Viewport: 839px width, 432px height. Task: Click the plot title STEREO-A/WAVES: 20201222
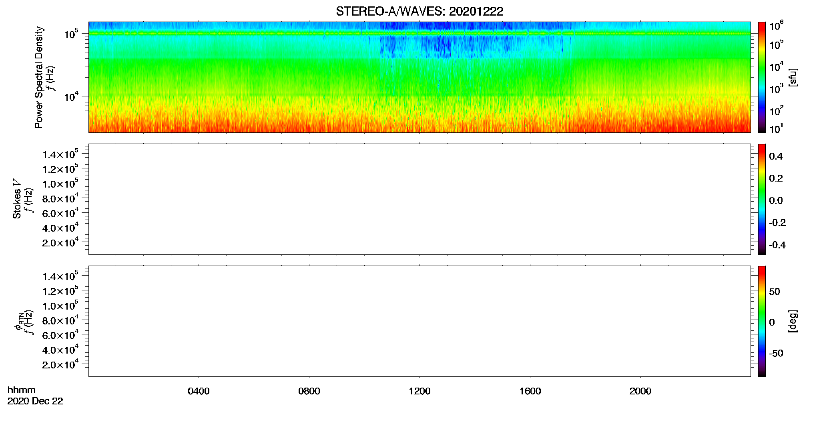pyautogui.click(x=419, y=11)
